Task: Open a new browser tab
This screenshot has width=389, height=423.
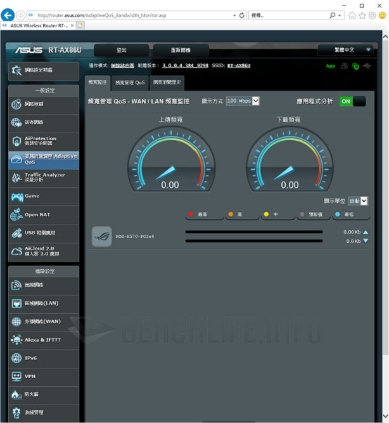Action: pos(80,26)
